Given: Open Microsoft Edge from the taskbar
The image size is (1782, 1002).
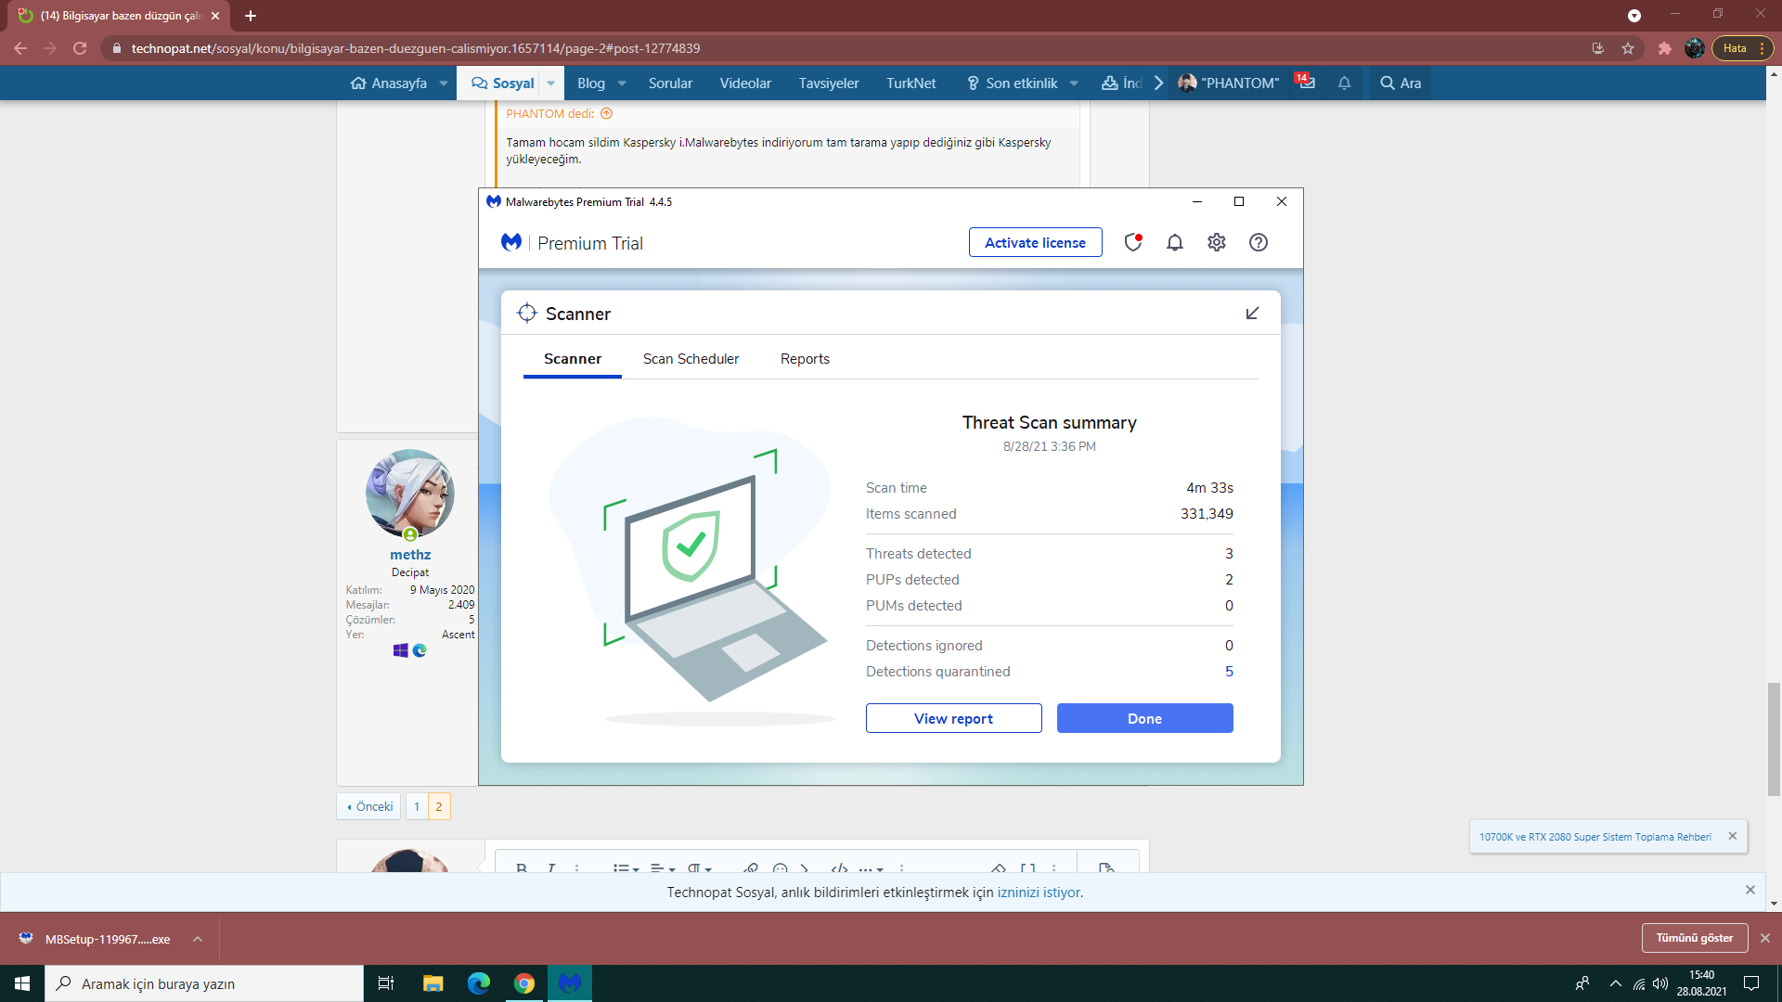Looking at the screenshot, I should click(x=478, y=983).
